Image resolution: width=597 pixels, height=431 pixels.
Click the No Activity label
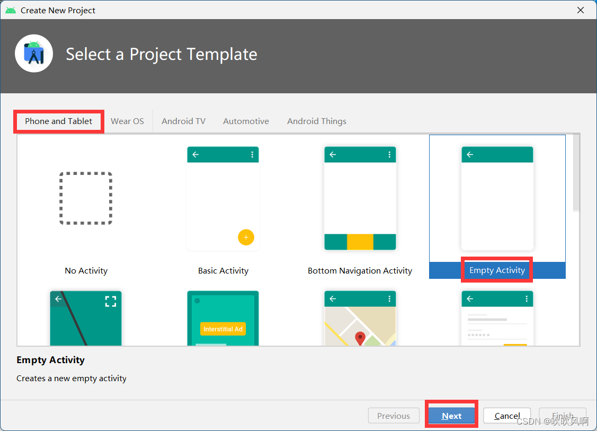pyautogui.click(x=86, y=270)
